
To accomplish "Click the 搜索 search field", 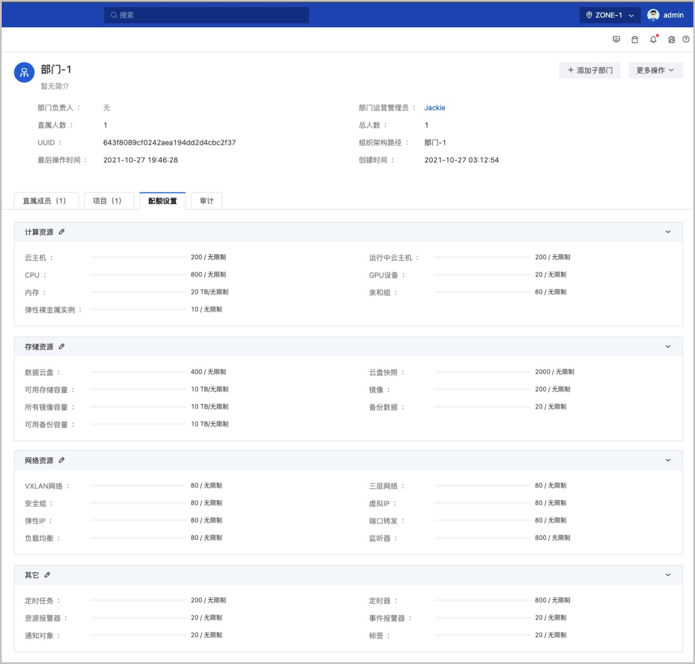I will click(206, 15).
